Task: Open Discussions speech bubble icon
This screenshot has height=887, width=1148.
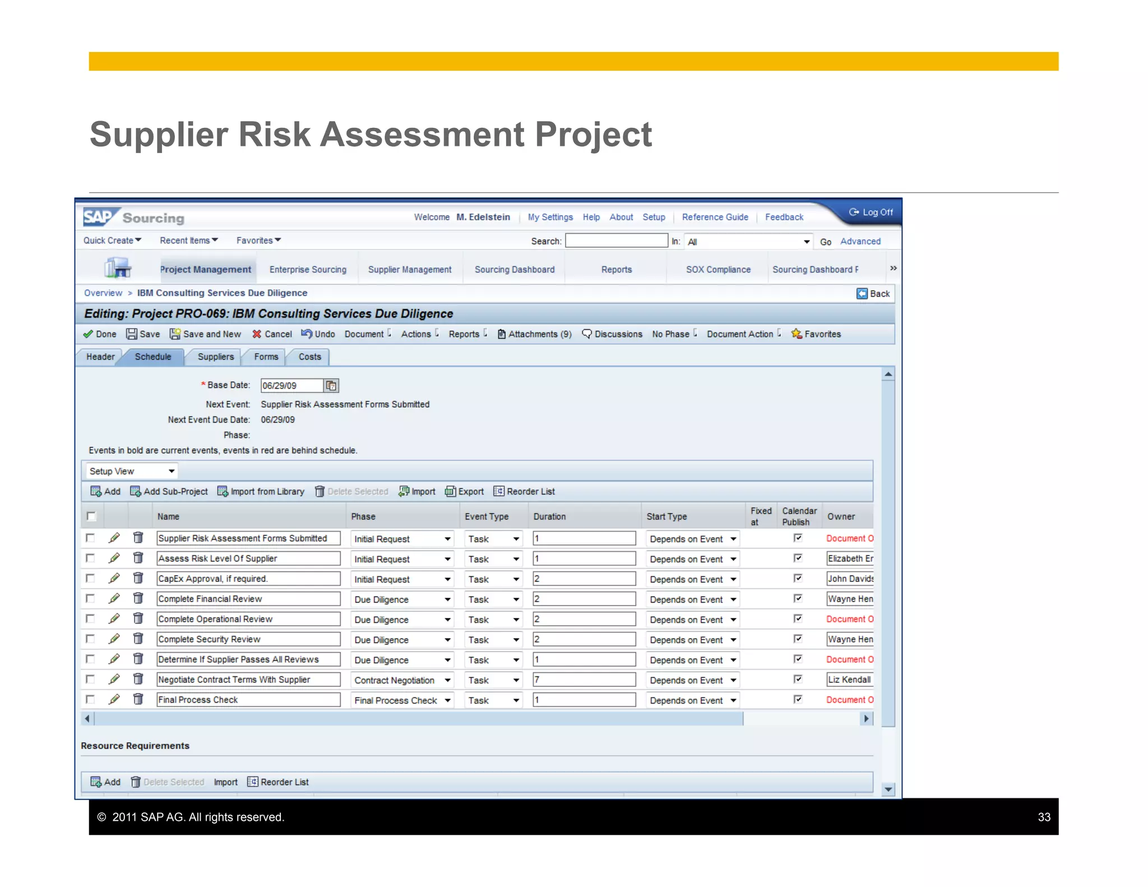Action: coord(587,334)
